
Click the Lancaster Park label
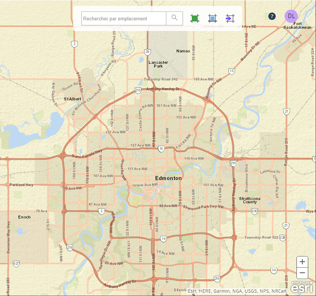point(158,64)
